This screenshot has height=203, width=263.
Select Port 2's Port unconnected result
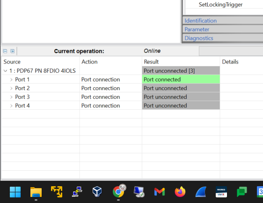tap(181, 88)
